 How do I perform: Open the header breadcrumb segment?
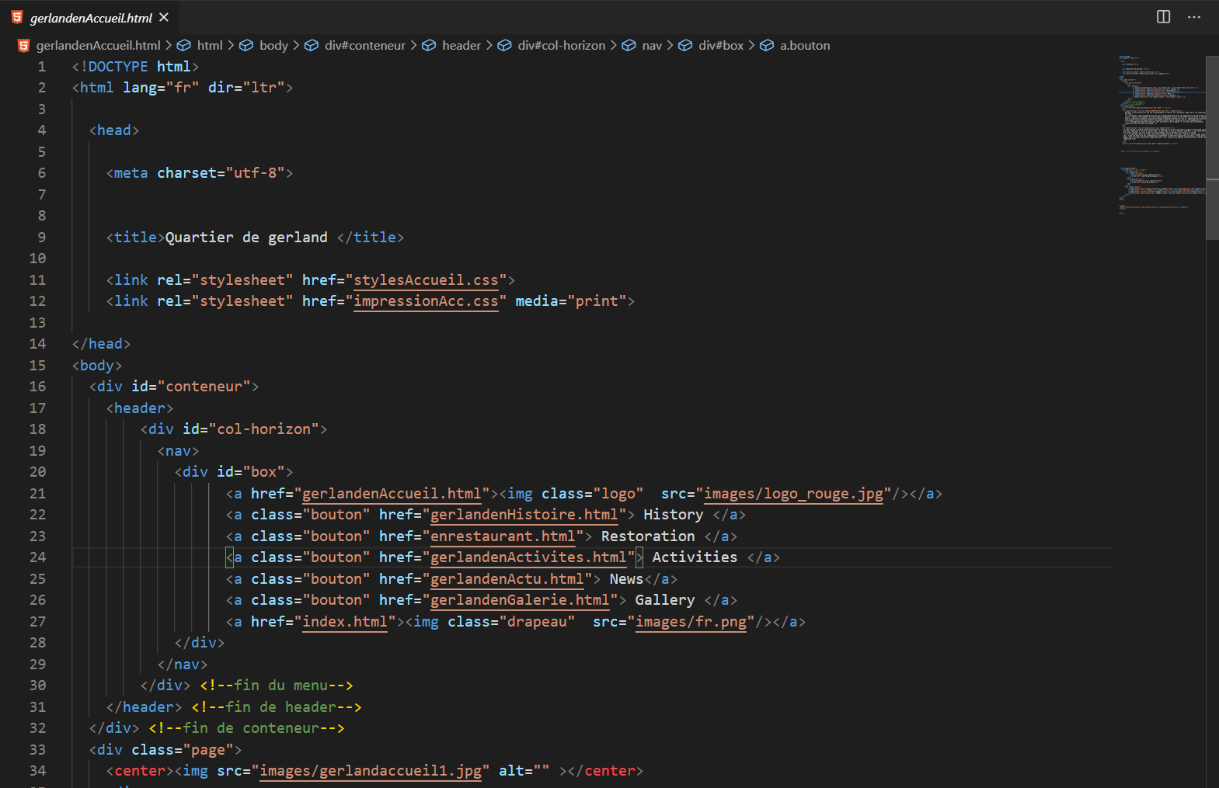coord(461,45)
